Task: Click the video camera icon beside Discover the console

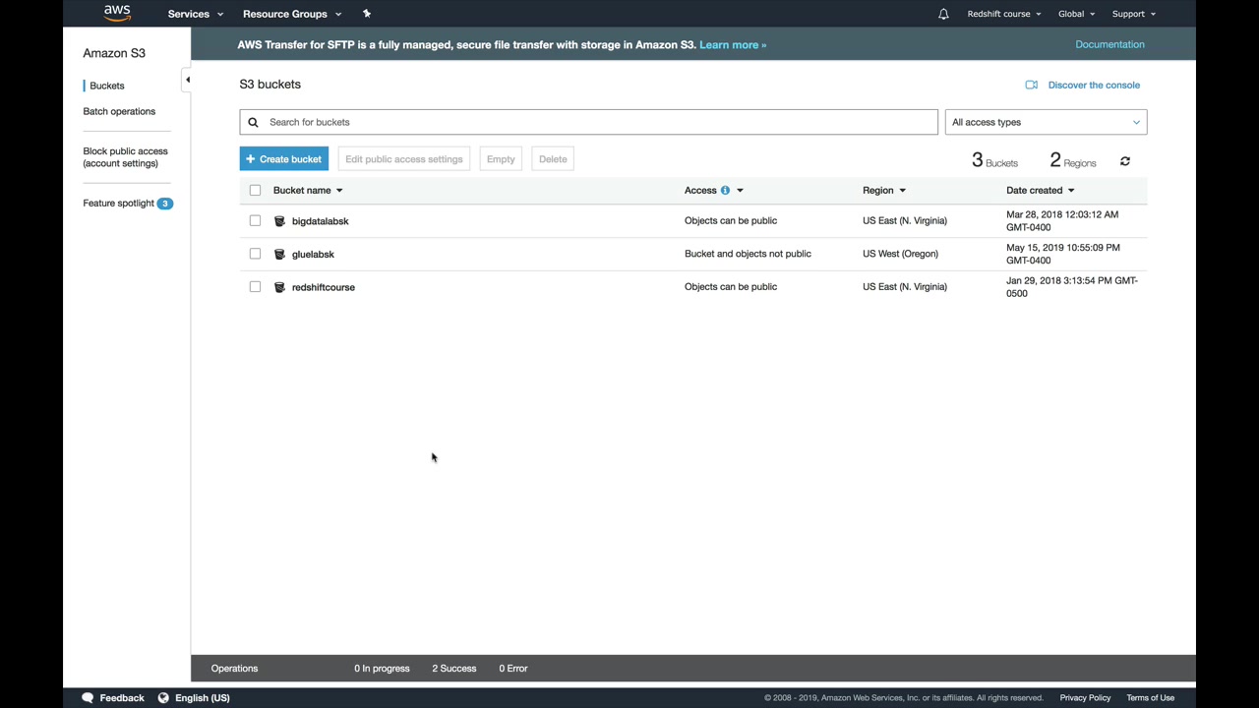Action: click(1032, 85)
